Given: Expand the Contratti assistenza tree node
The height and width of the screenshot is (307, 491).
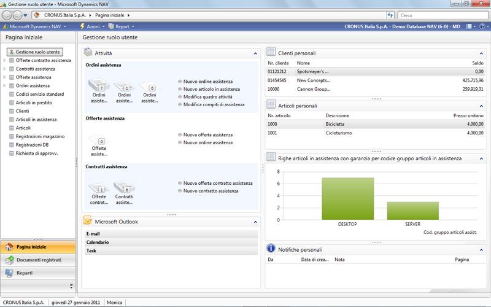Looking at the screenshot, I should tap(4, 69).
